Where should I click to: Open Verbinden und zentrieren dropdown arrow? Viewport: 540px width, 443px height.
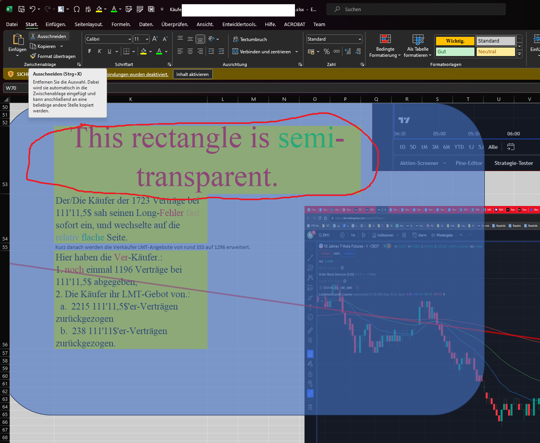(x=296, y=51)
